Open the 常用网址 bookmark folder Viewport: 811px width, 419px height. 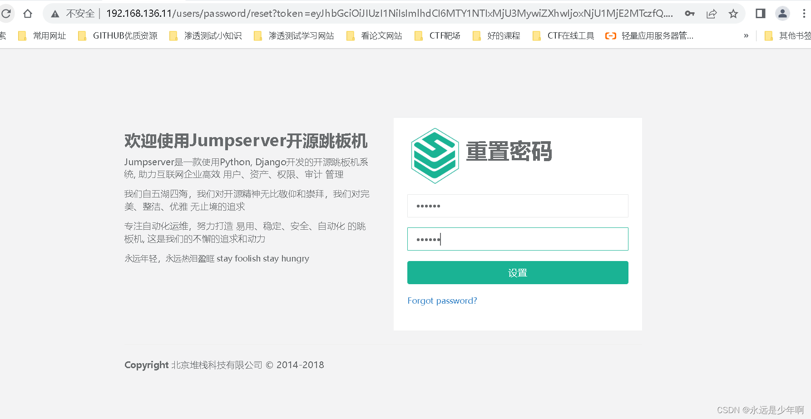pyautogui.click(x=42, y=36)
